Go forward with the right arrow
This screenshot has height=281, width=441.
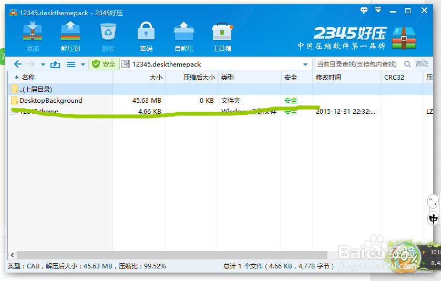coord(31,64)
